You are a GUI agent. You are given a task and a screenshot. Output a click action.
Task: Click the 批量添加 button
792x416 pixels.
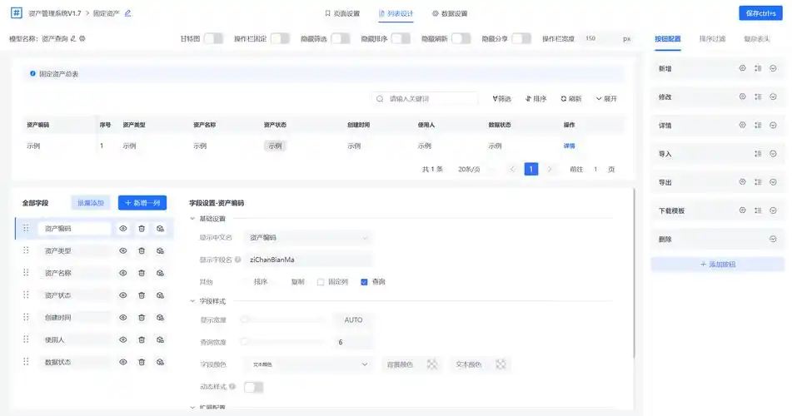coord(91,203)
